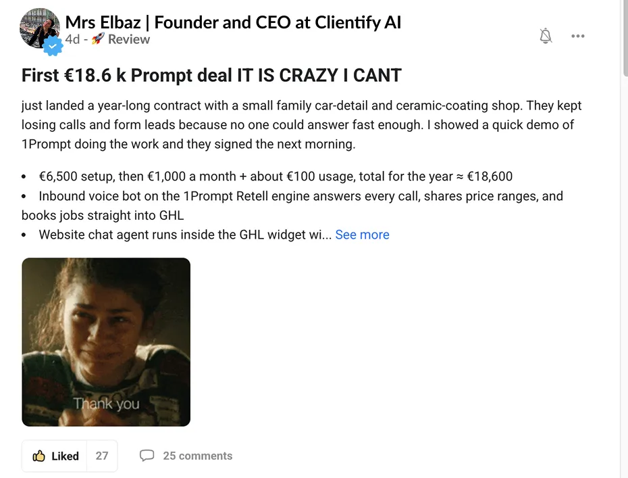Open the 25 comments link
Screen dimensions: 628x478
(x=197, y=456)
